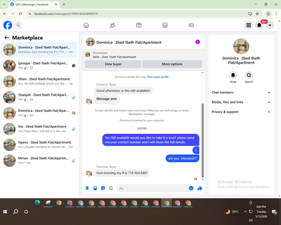This screenshot has height=225, width=281.
Task: Open the Marketplace storefront icon in top navigation
Action: 165,25
